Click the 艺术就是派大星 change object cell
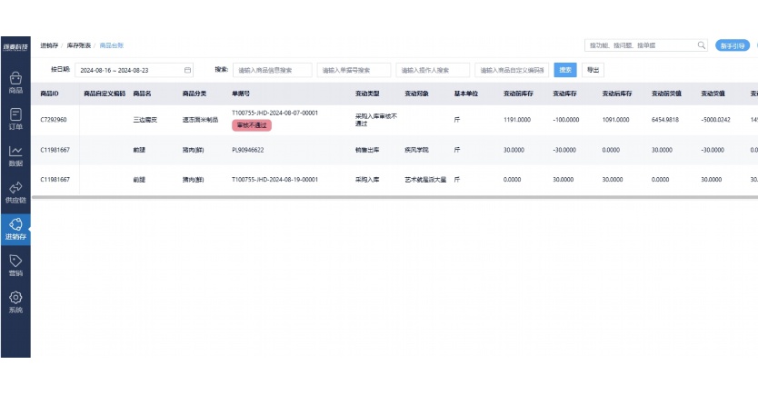The height and width of the screenshot is (394, 758). [x=425, y=180]
